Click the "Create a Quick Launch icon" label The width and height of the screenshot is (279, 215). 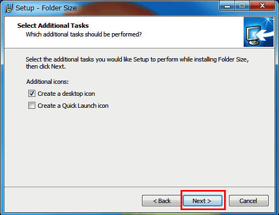[x=73, y=106]
